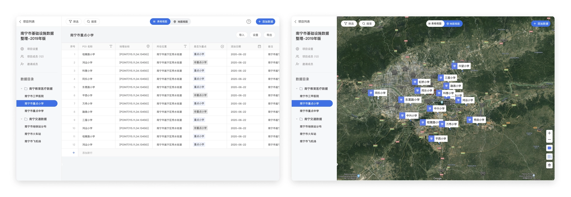Click the help question mark icon
Viewport: 571px width, 197px height.
(x=248, y=22)
